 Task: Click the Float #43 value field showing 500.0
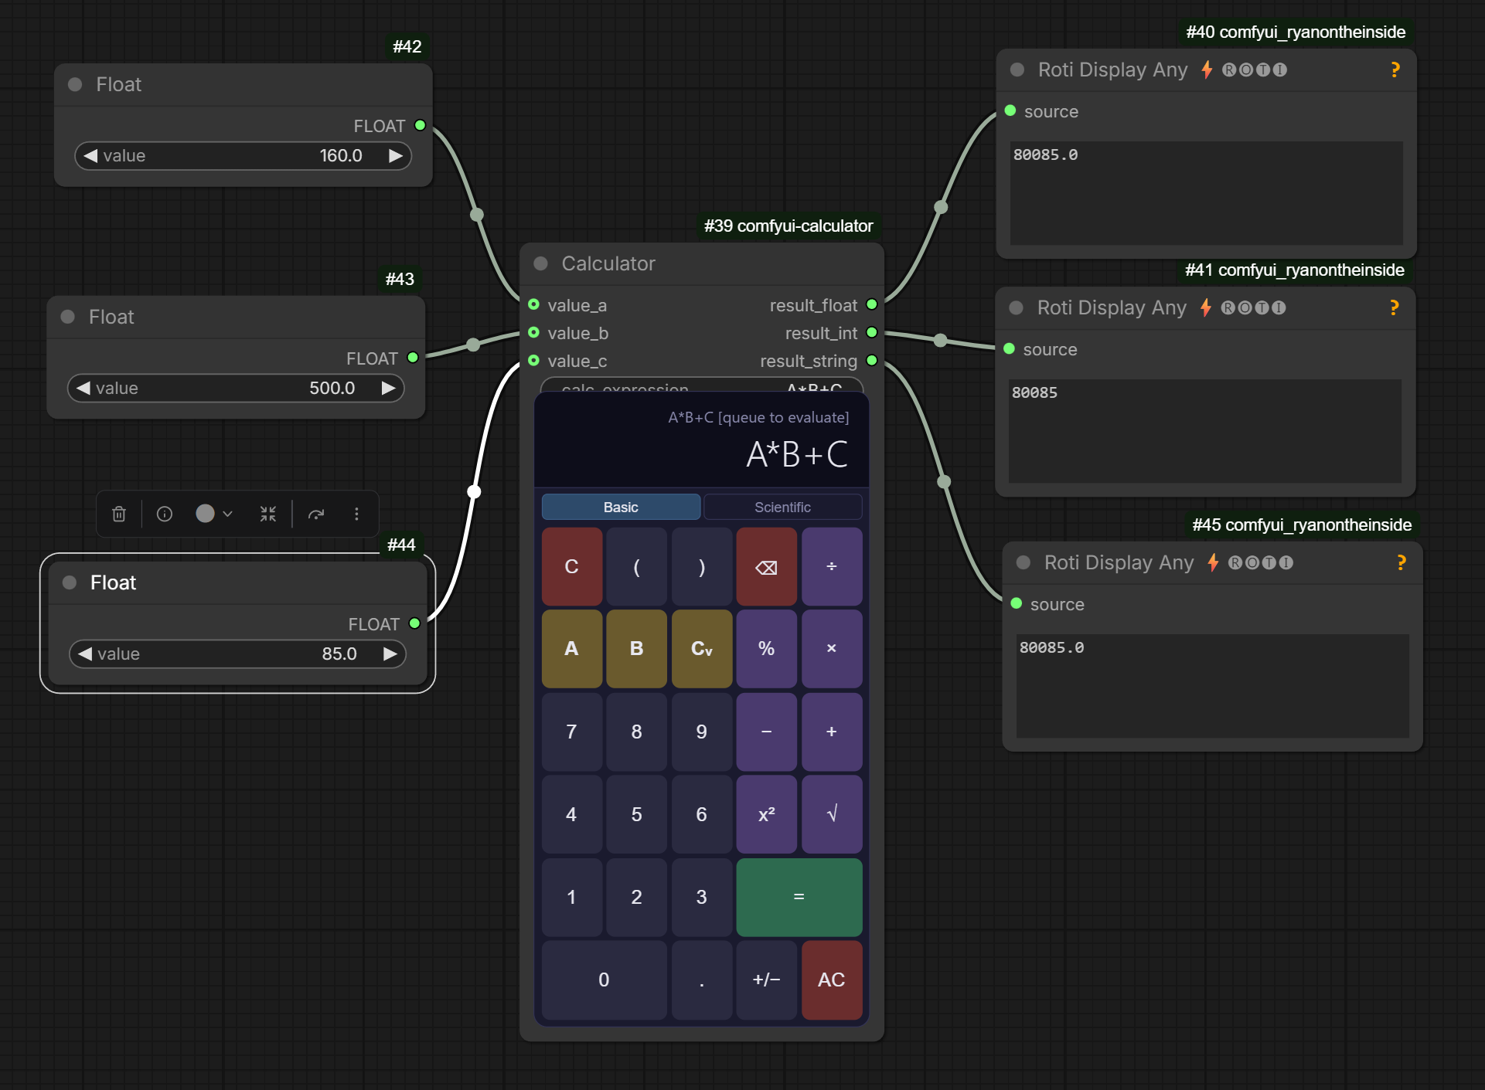point(236,389)
